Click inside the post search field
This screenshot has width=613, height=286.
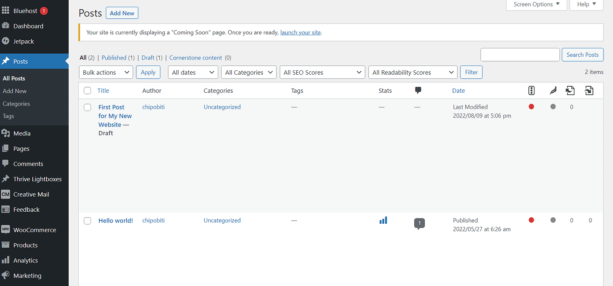pyautogui.click(x=520, y=54)
